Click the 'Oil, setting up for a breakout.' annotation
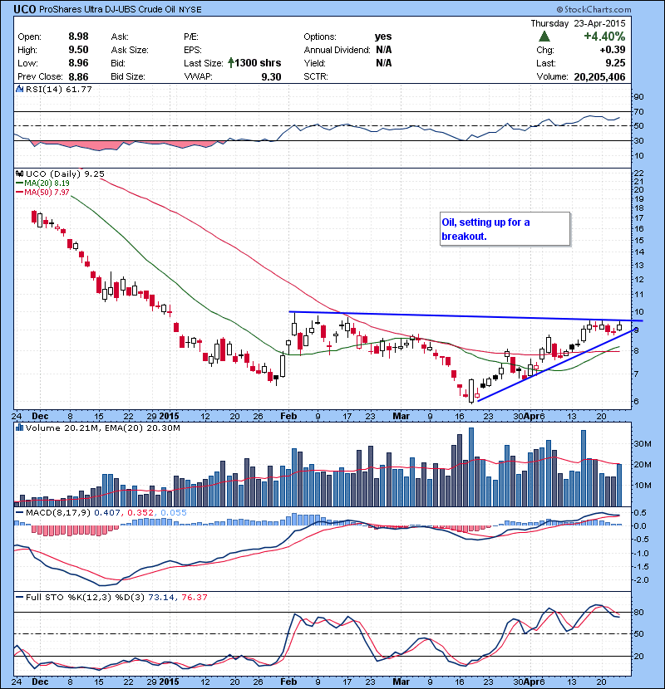The height and width of the screenshot is (689, 665). point(505,229)
